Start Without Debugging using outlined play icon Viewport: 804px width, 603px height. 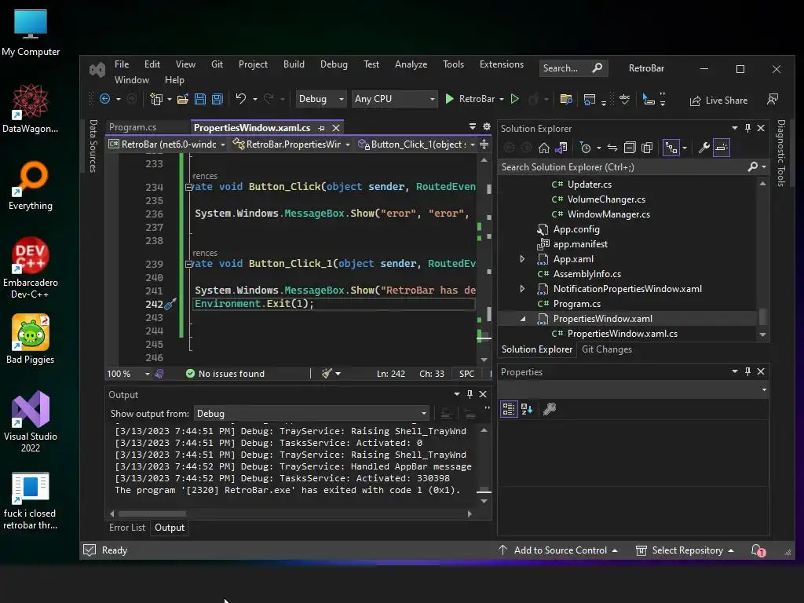[515, 98]
